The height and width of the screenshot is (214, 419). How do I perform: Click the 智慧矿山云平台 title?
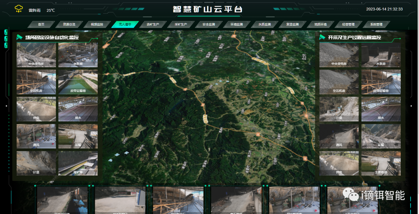click(x=207, y=9)
